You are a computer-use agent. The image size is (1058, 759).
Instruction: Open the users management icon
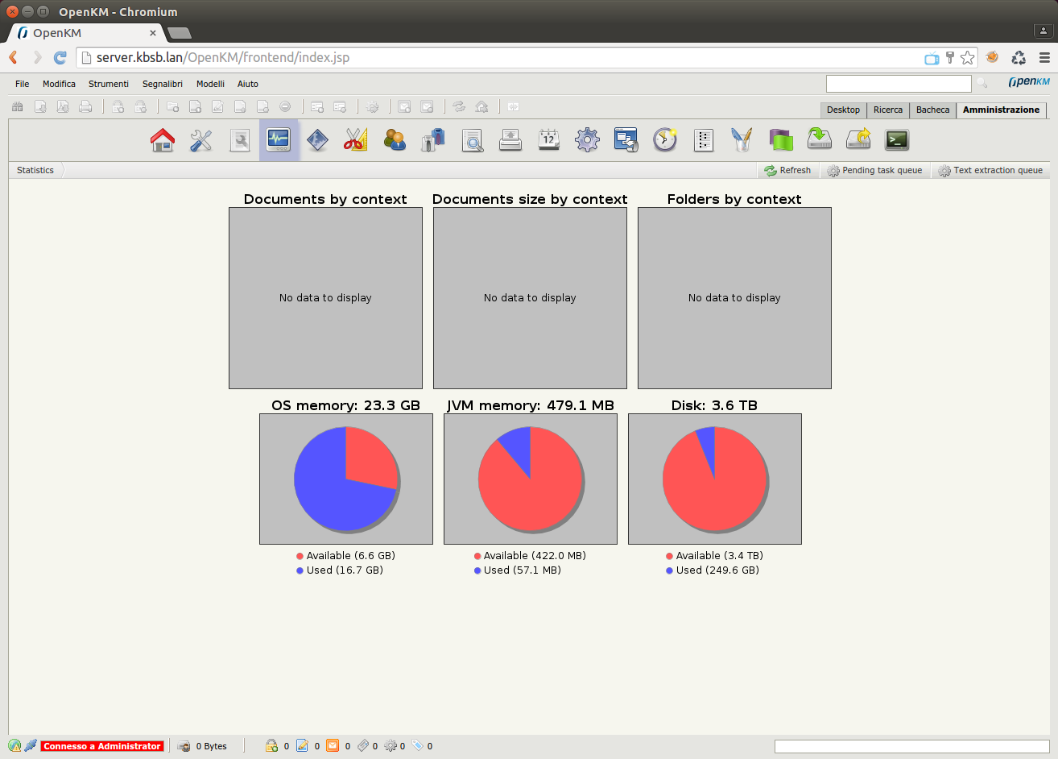395,140
